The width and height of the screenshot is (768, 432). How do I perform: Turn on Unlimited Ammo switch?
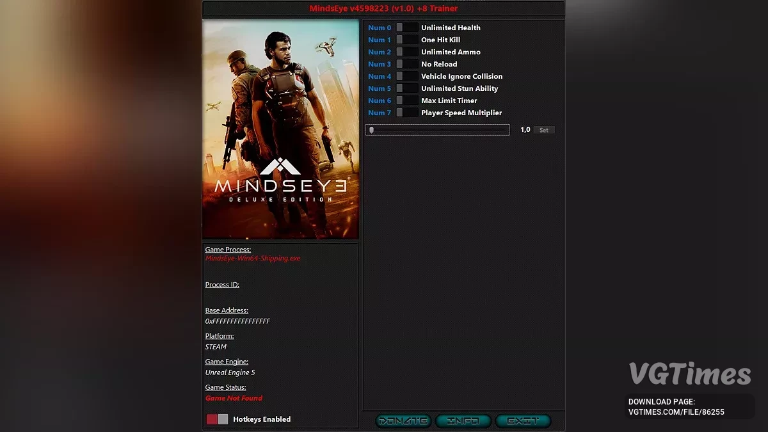point(406,52)
